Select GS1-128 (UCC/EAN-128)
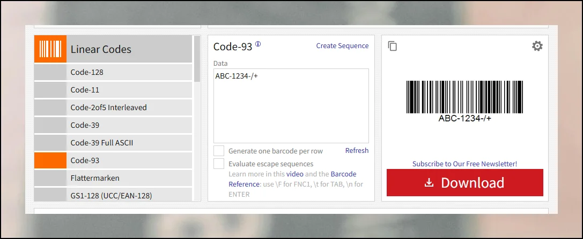Viewport: 583px width, 239px height. tap(129, 195)
